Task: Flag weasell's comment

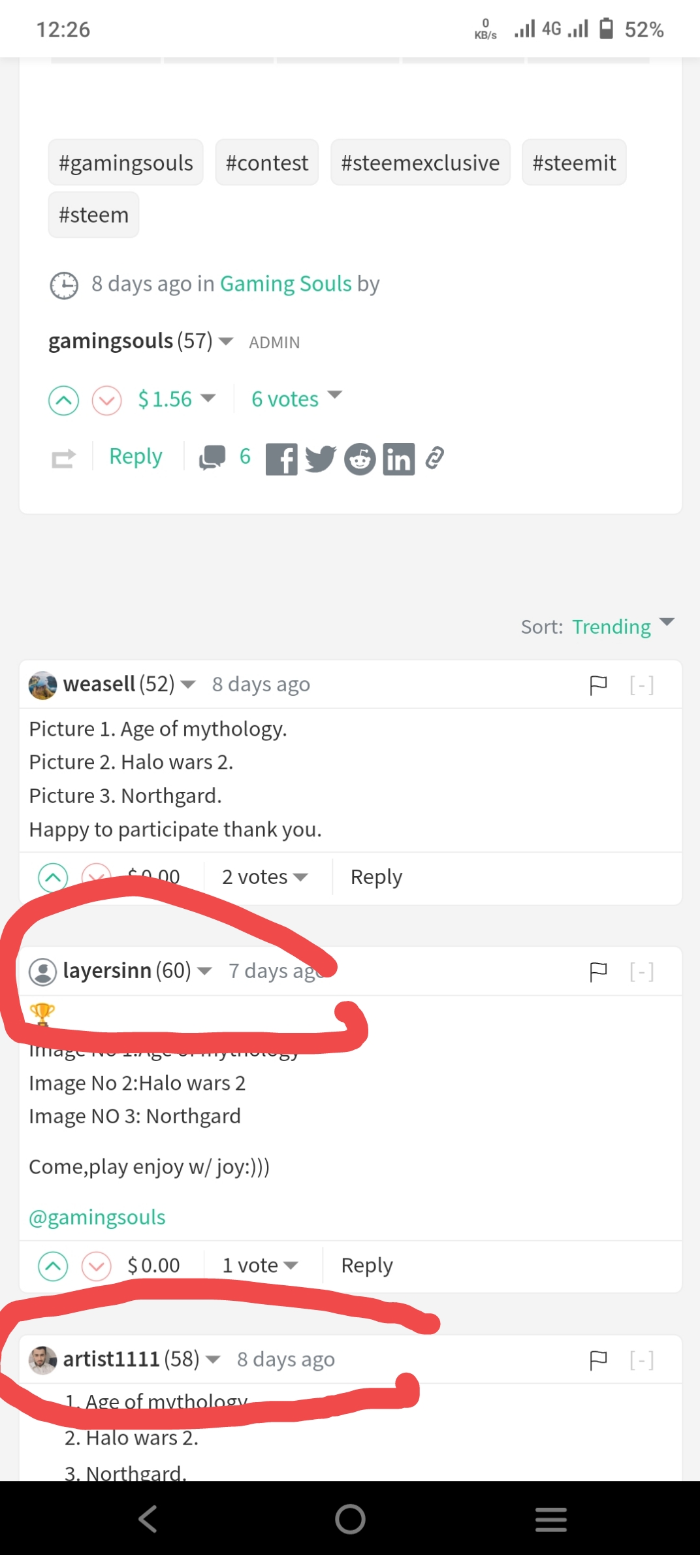Action: (x=598, y=685)
